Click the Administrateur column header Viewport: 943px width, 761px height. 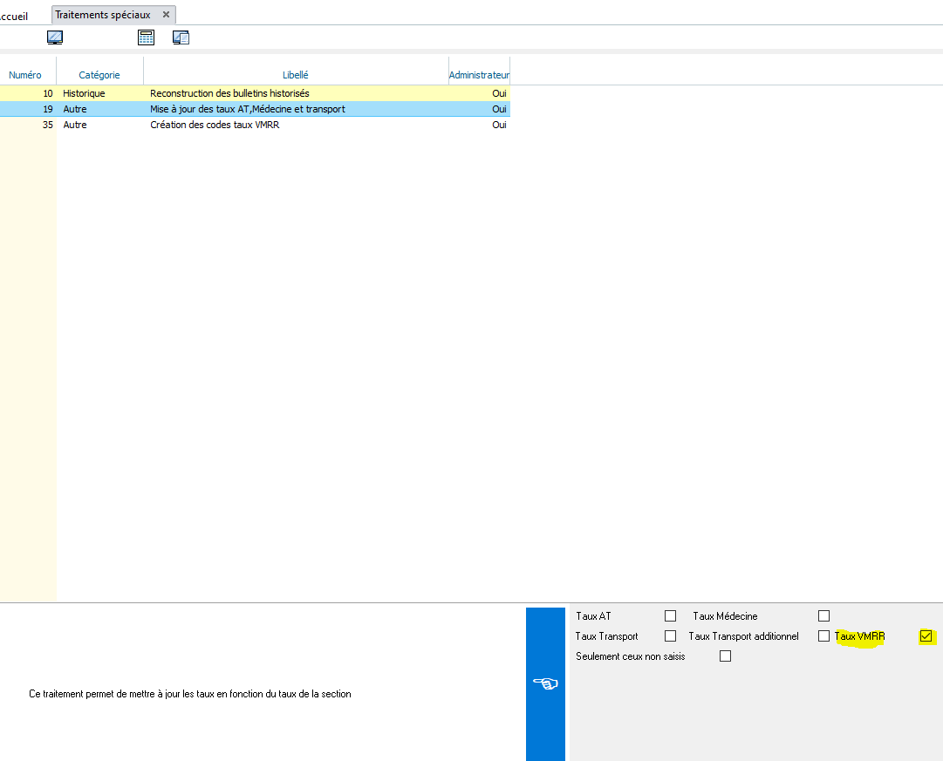[x=479, y=75]
